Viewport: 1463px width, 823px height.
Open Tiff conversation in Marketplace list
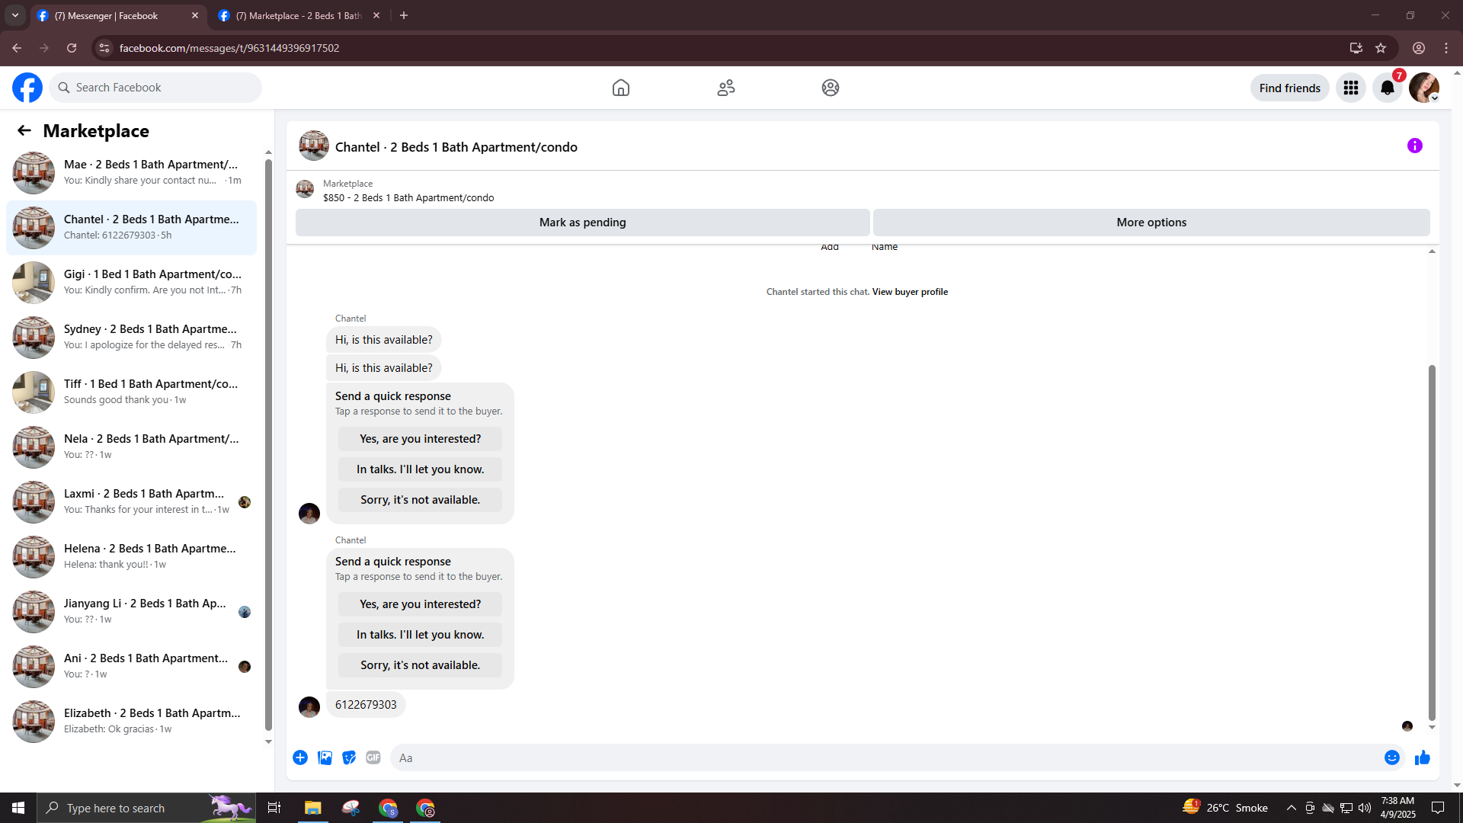[x=131, y=392]
